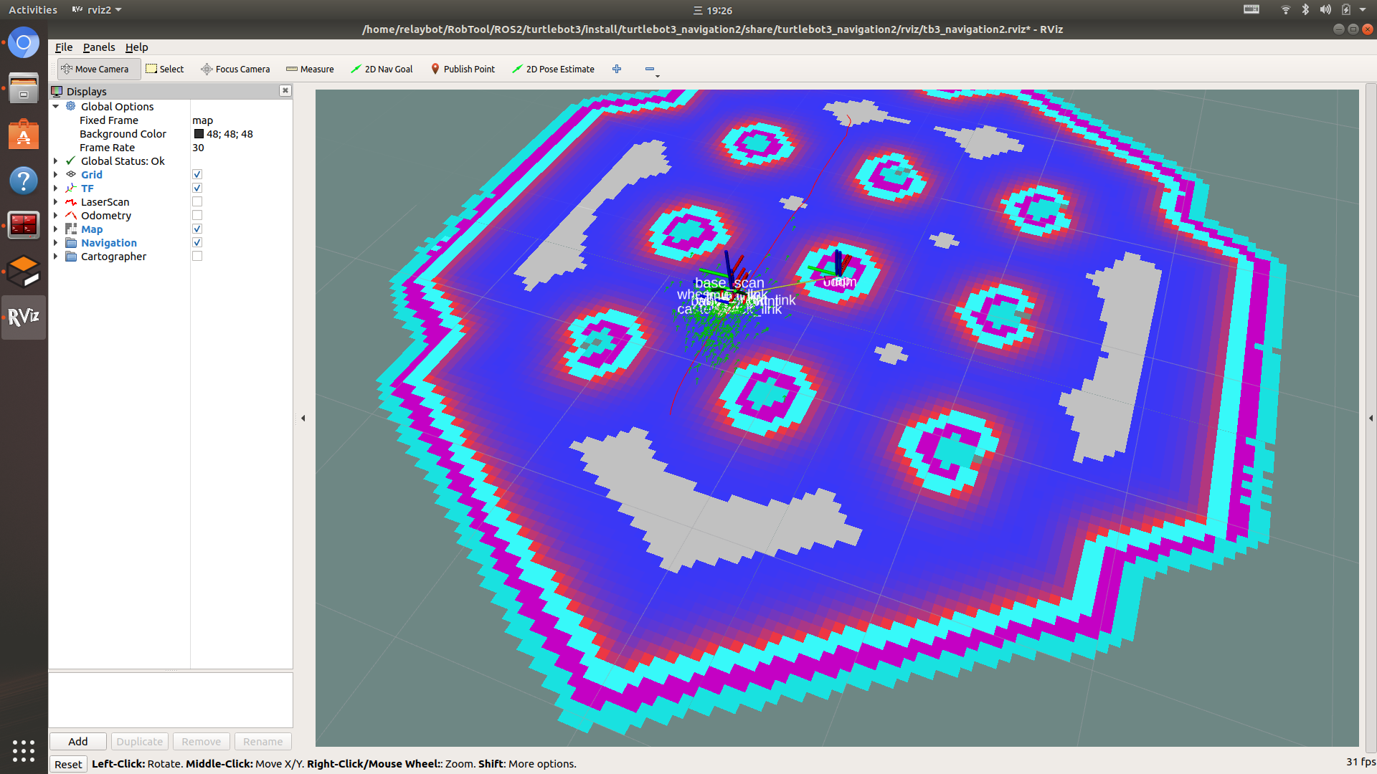Viewport: 1377px width, 774px height.
Task: Expand the Navigation display group
Action: coord(56,243)
